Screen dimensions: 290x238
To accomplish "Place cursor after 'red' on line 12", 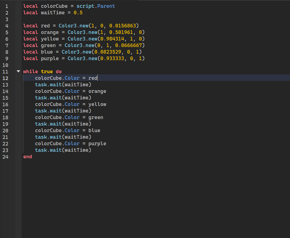I will (97, 78).
